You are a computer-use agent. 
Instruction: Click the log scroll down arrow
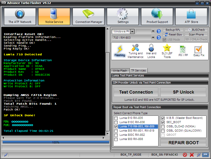107,134
